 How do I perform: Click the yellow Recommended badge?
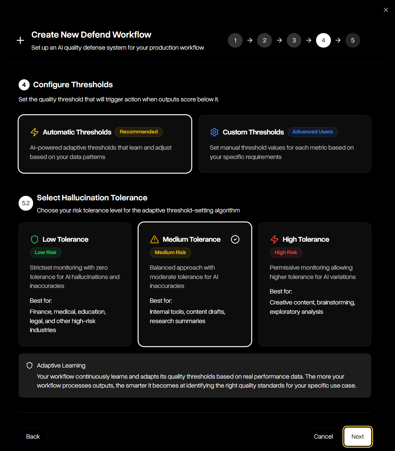tap(139, 132)
